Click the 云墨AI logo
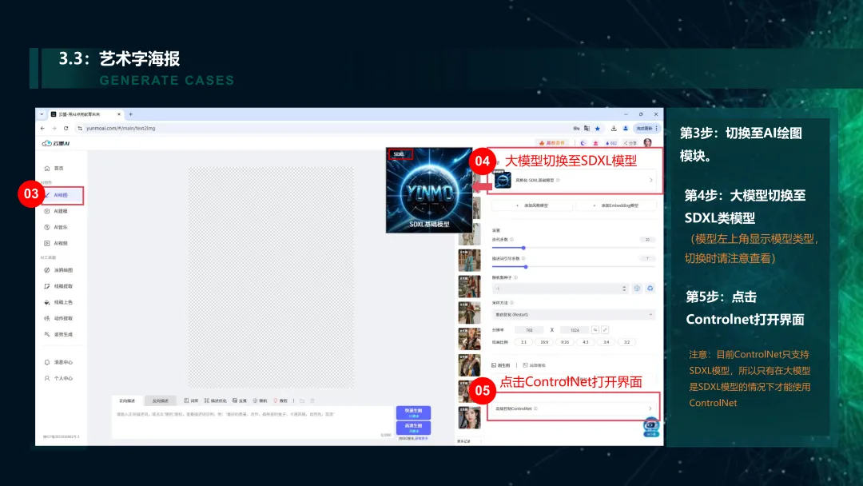Screen dimensions: 863x486 [x=56, y=144]
